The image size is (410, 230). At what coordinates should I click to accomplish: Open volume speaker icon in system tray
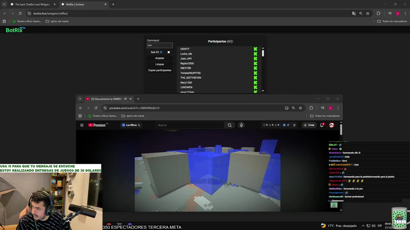(x=373, y=226)
